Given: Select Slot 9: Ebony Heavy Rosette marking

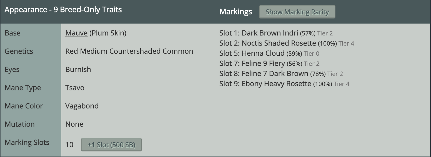Looking at the screenshot, I should [x=284, y=84].
